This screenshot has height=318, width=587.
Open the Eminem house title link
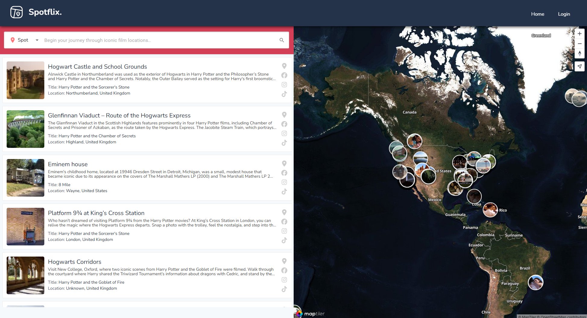pyautogui.click(x=68, y=164)
